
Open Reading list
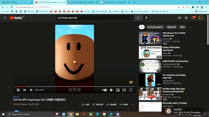(x=201, y=12)
